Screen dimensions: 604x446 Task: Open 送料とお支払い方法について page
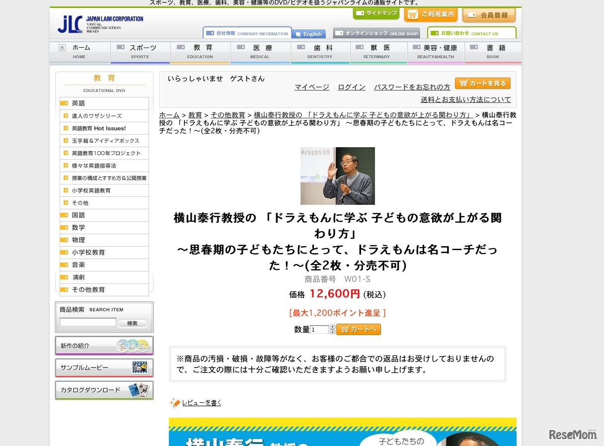465,99
